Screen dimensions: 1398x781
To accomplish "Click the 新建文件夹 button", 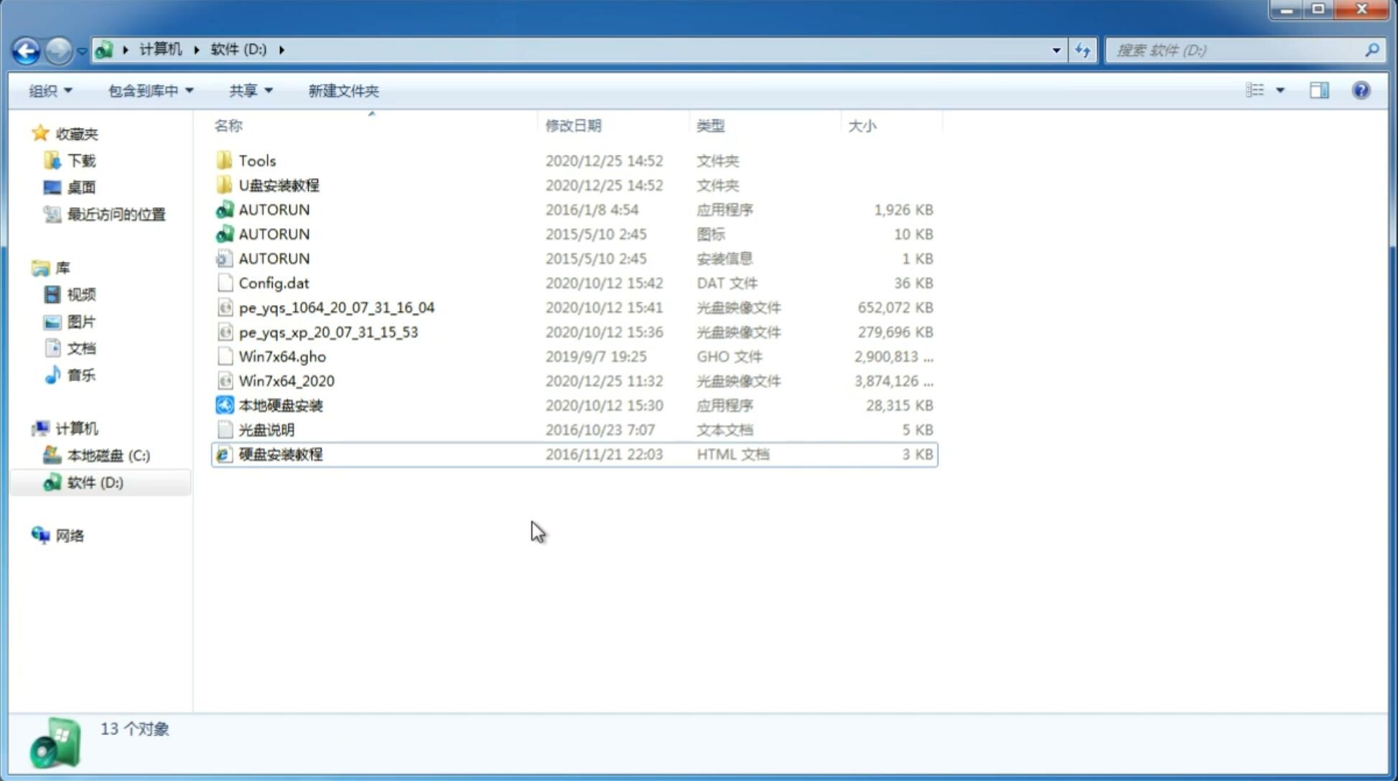I will click(342, 90).
